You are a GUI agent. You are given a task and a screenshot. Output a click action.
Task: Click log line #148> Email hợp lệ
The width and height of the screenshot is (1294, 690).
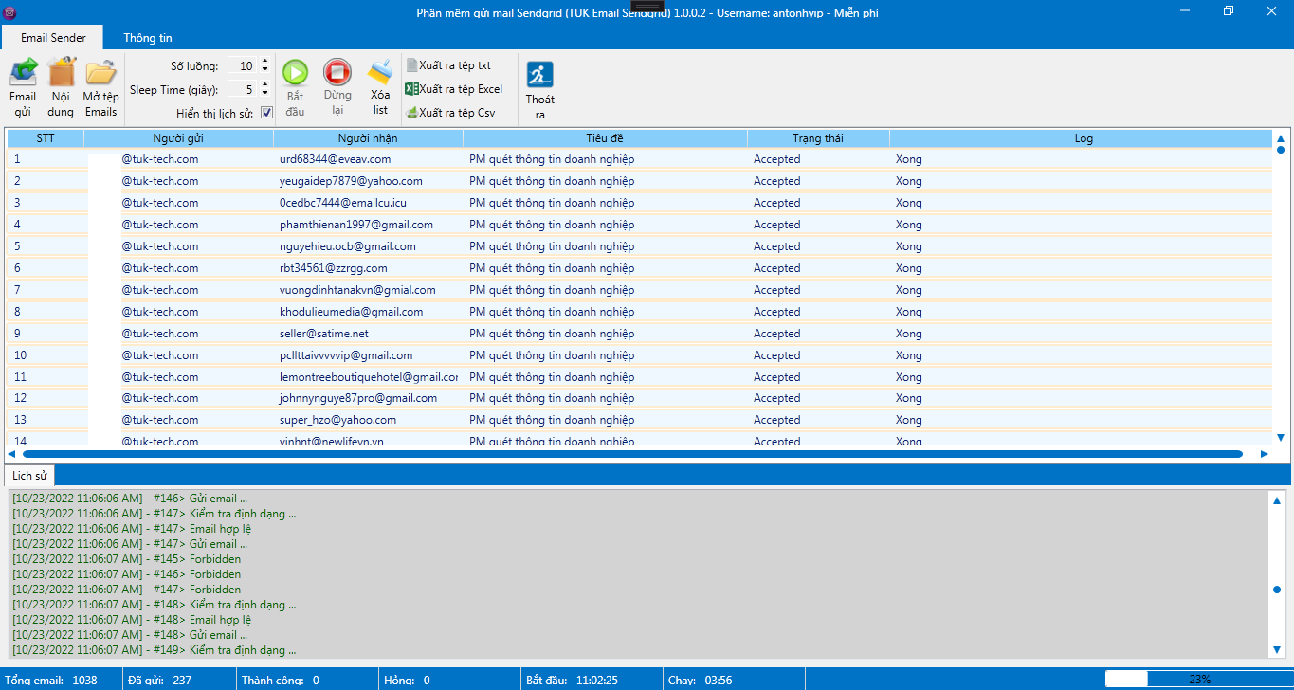tap(132, 620)
